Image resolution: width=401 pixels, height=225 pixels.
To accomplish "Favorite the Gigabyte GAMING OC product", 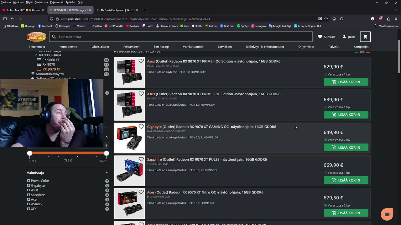I will tap(141, 127).
